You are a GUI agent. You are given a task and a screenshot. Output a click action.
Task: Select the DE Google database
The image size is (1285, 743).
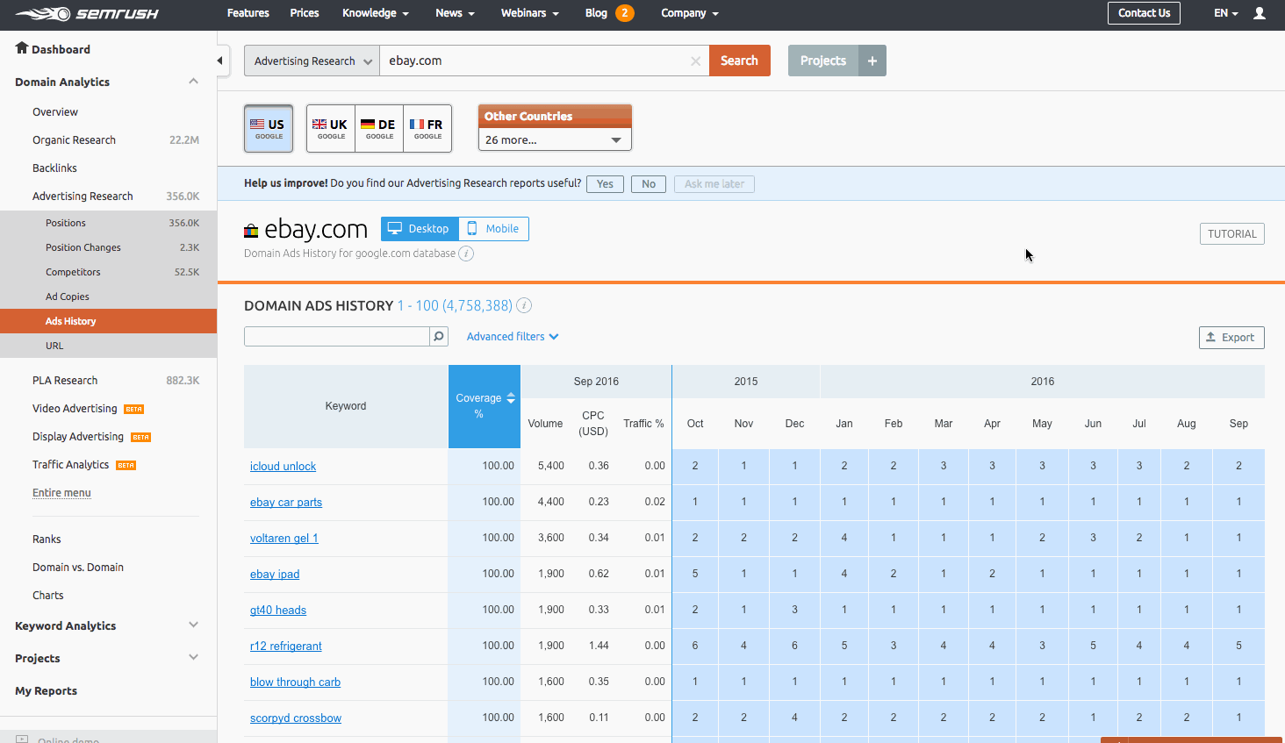[x=379, y=128]
